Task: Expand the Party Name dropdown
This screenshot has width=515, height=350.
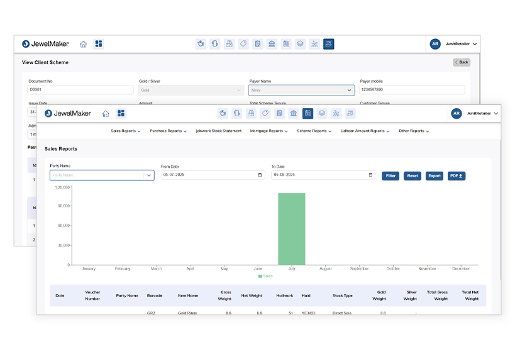Action: (x=149, y=175)
